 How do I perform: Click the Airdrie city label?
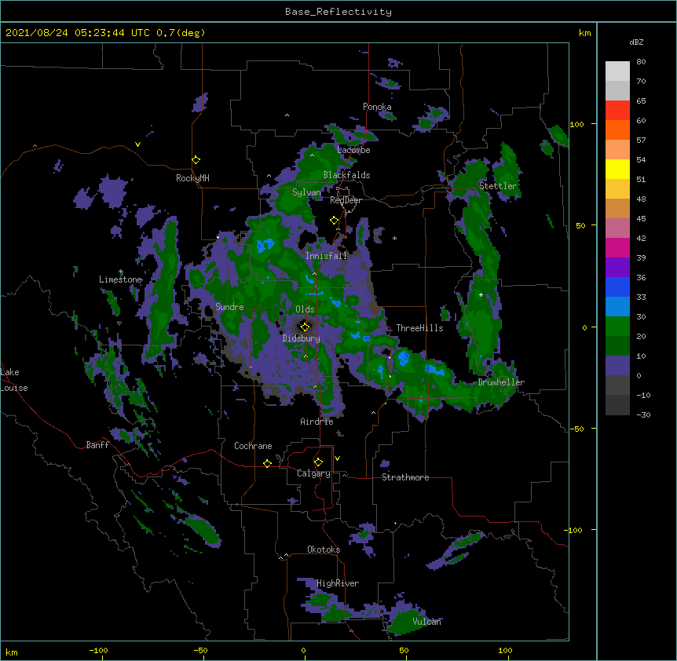[317, 422]
